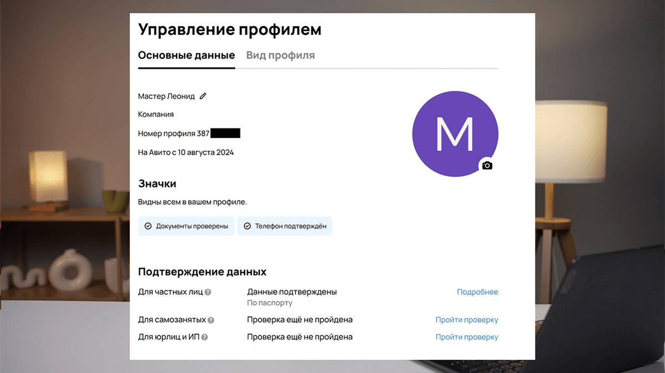Click Пройти проверку for Для юрлиц и ИП
The height and width of the screenshot is (373, 665).
pos(467,337)
